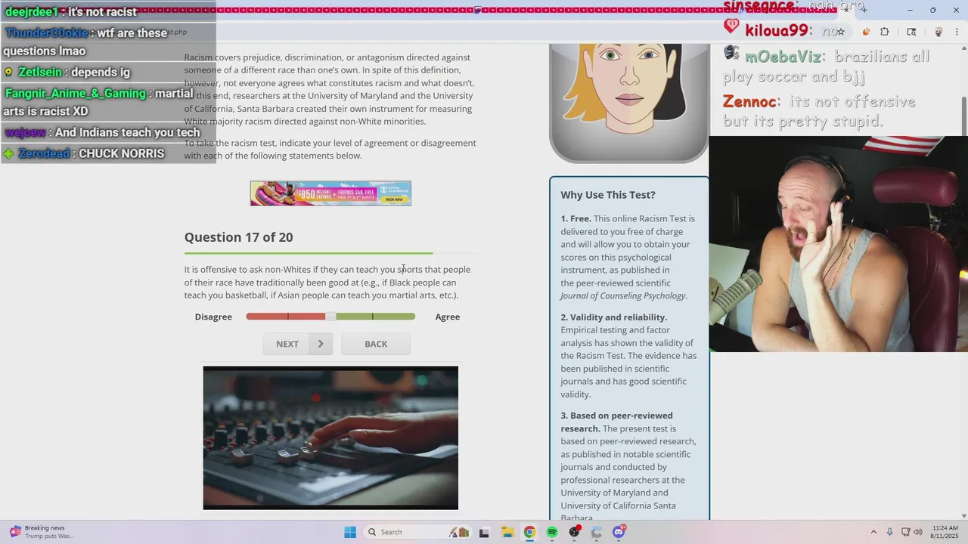This screenshot has width=968, height=544.
Task: Open a new browser tab
Action: click(x=864, y=9)
